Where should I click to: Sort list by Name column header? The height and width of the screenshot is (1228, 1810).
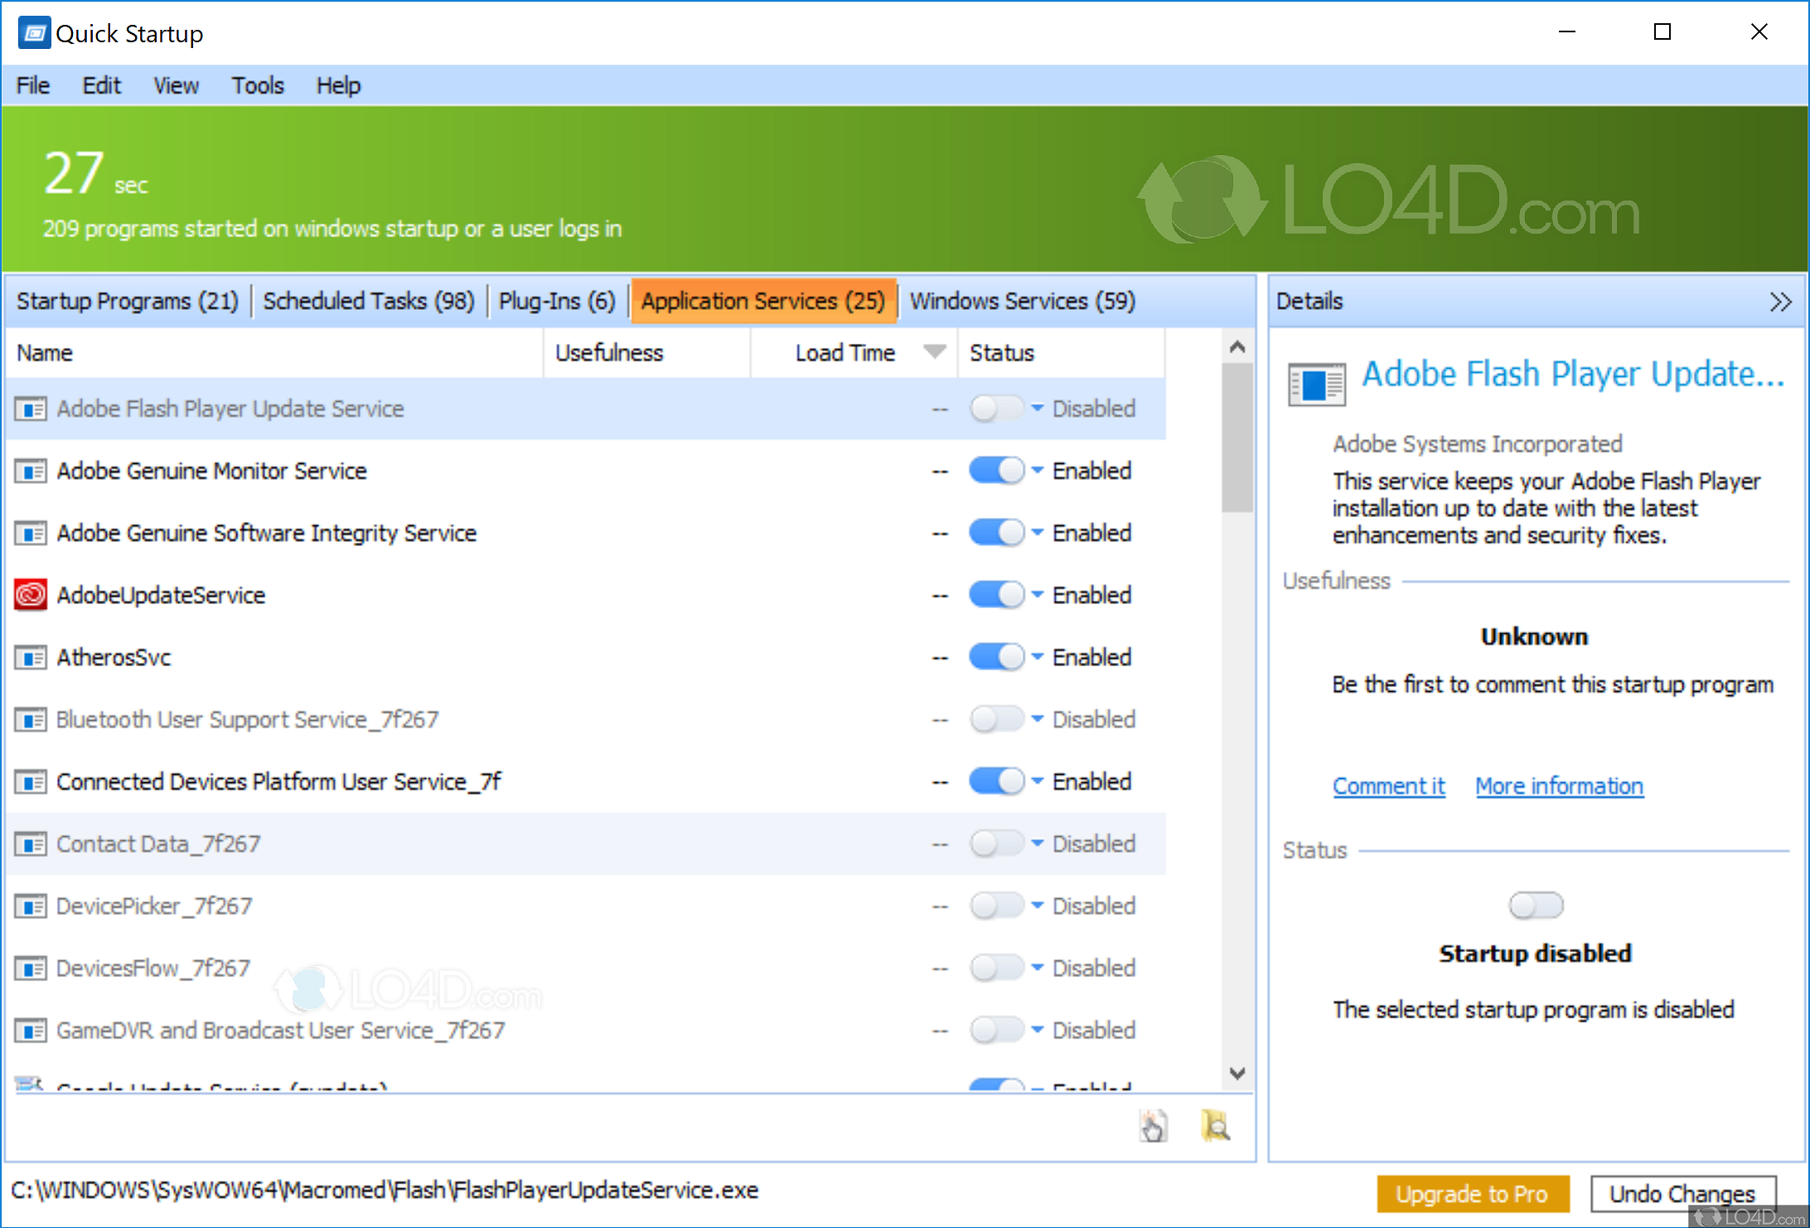point(274,352)
